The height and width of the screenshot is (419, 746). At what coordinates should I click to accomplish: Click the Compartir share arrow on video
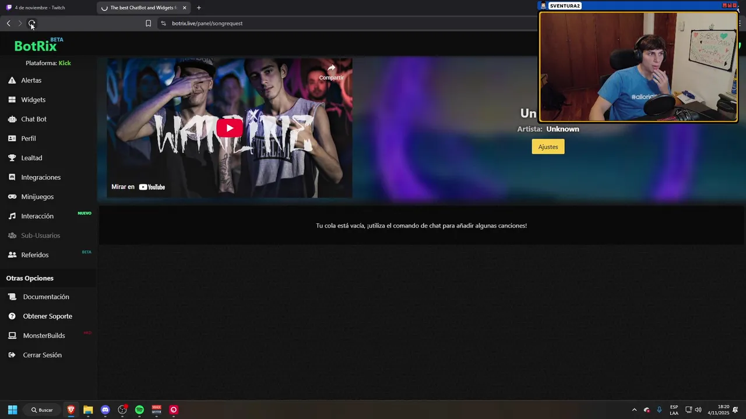(x=331, y=72)
